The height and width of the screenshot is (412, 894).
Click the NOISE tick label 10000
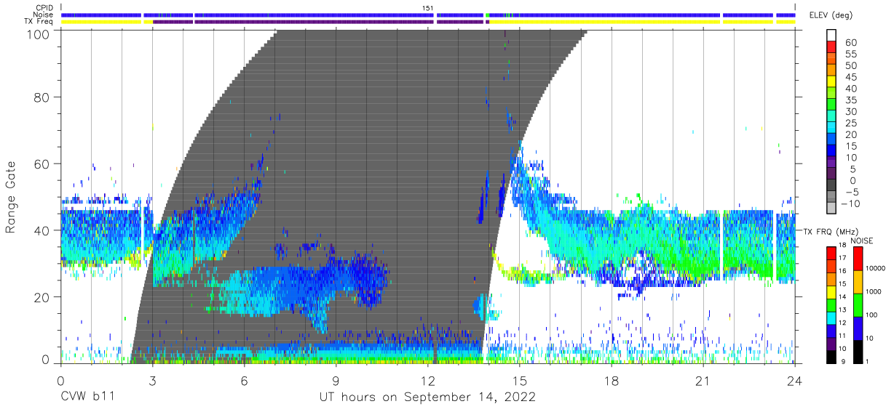(x=875, y=268)
